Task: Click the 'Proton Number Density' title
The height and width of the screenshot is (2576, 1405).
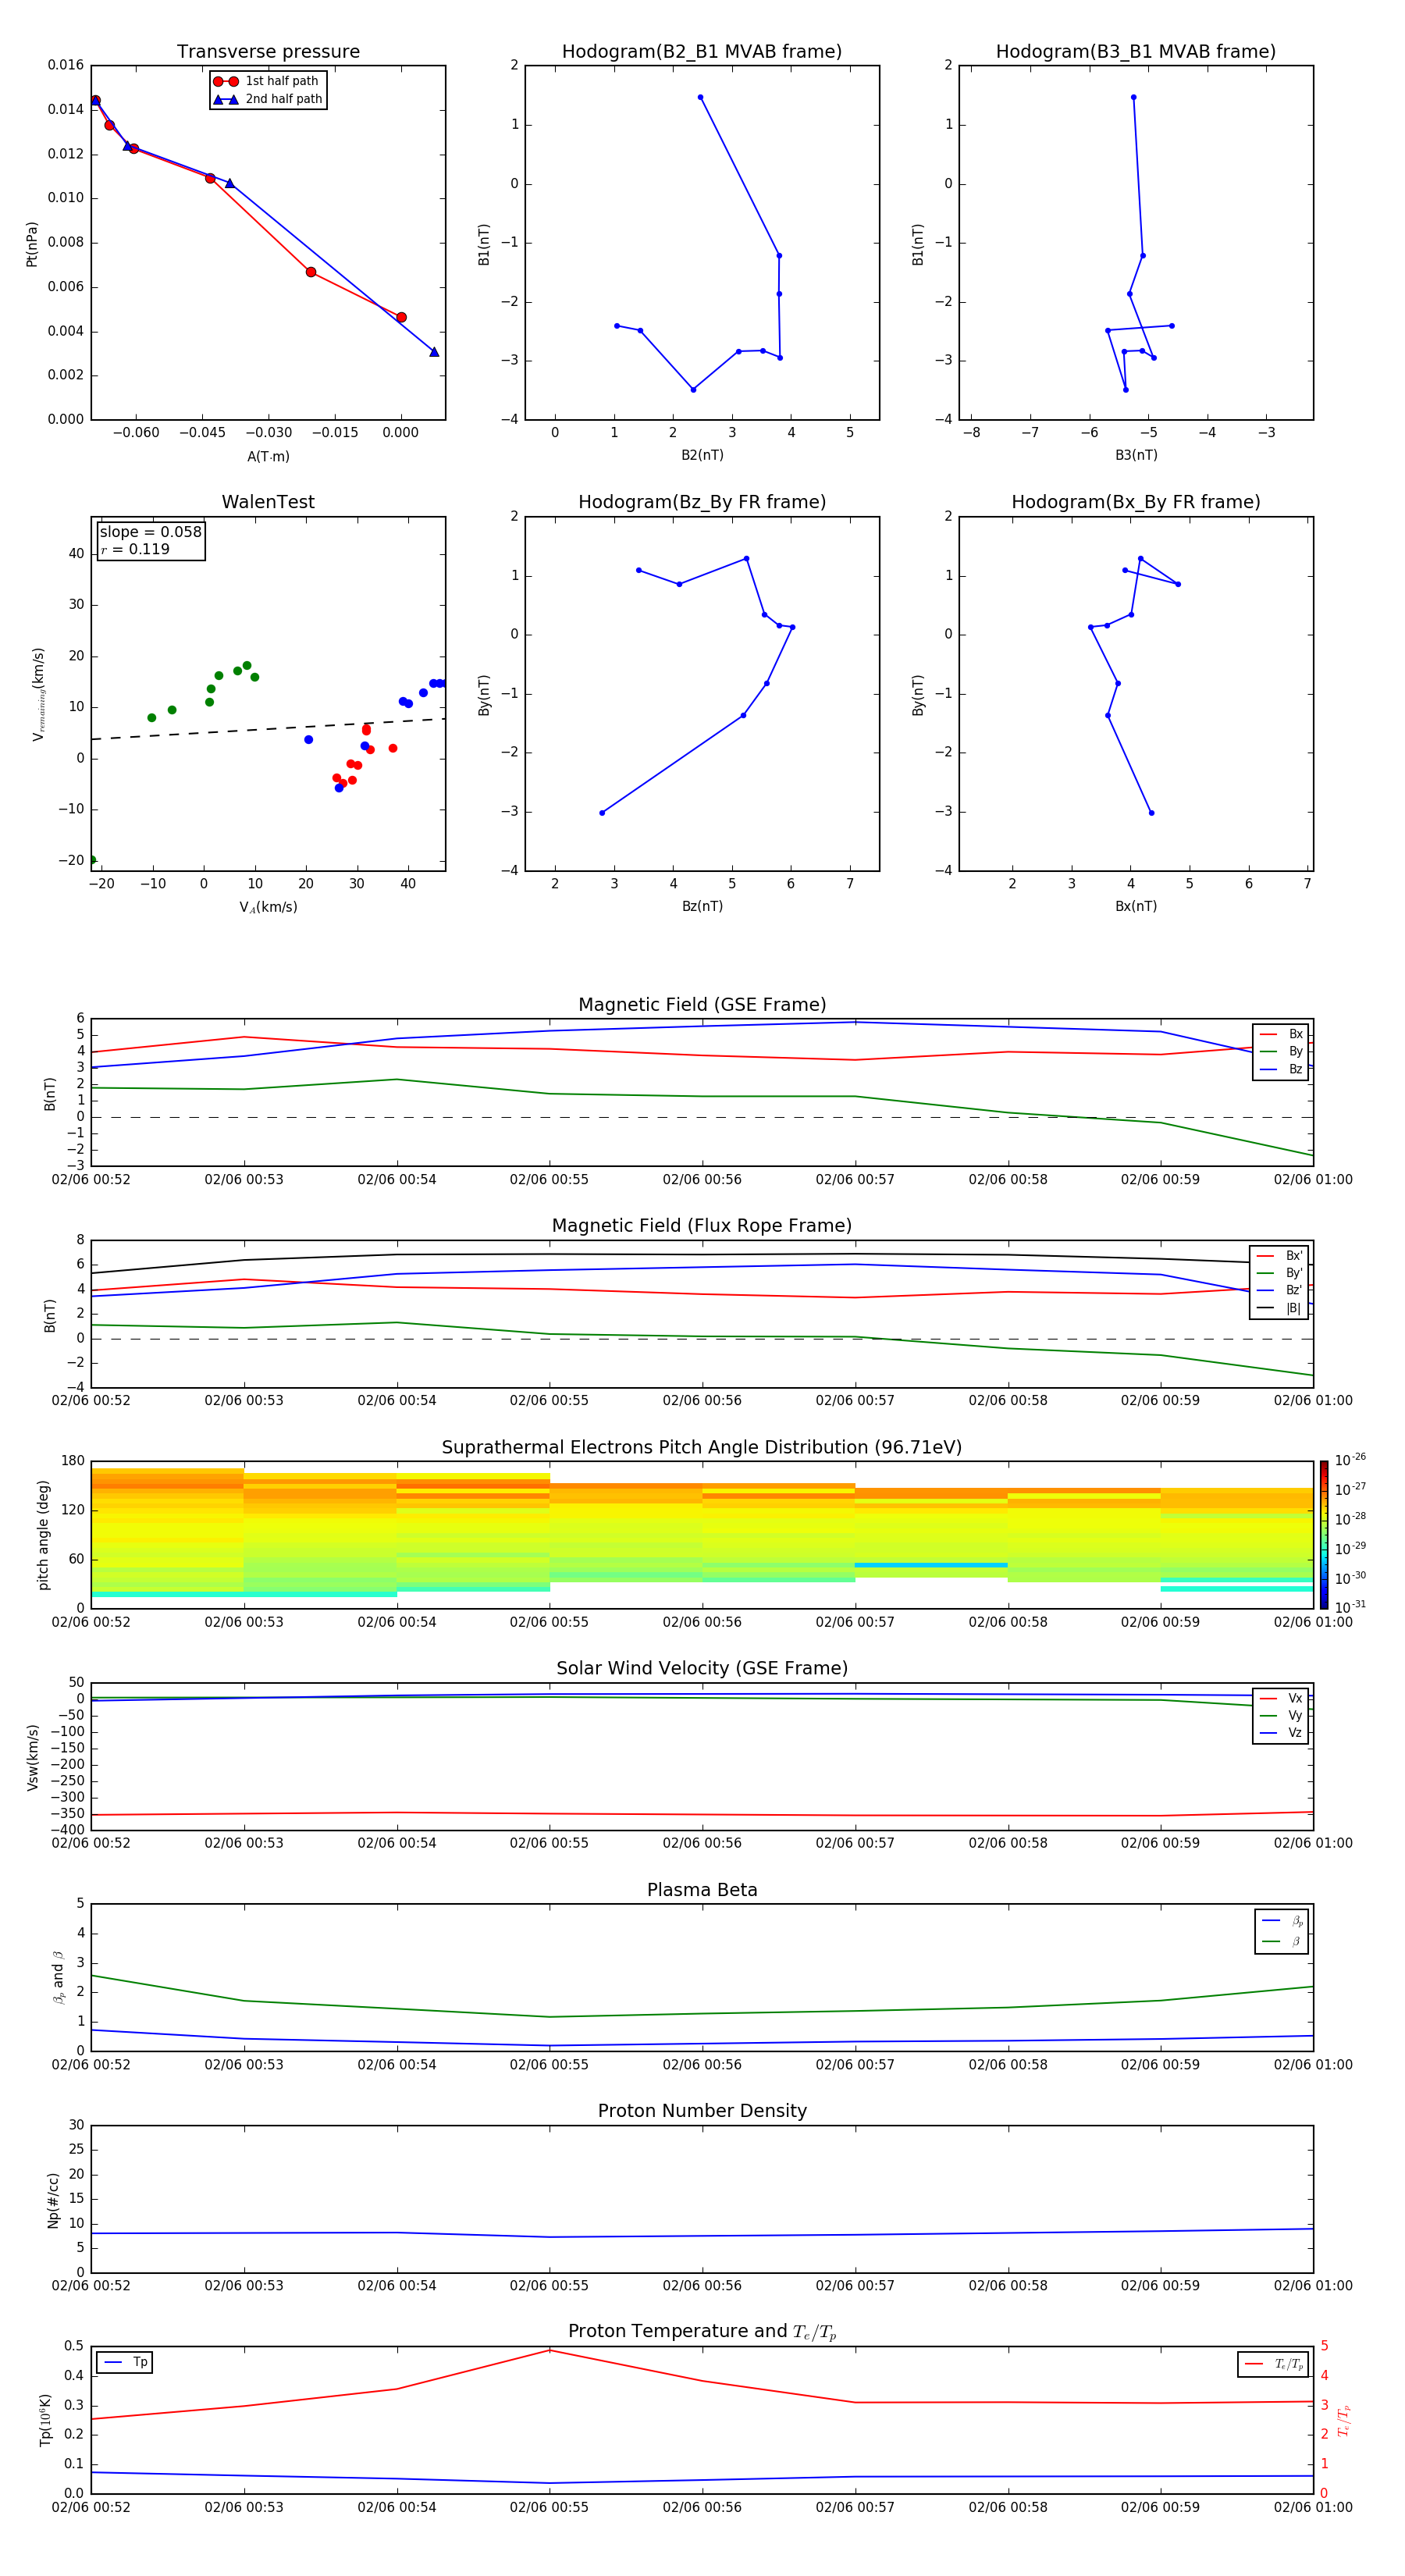Action: tap(702, 2111)
